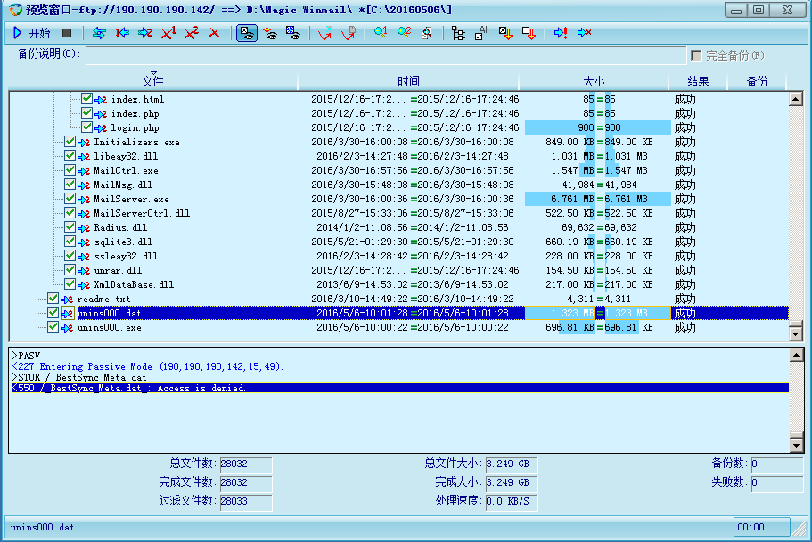Click the check 'All' toolbar icon

pos(481,33)
